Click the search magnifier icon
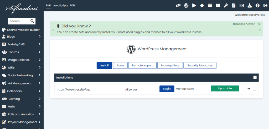The height and width of the screenshot is (129, 269). [32, 21]
